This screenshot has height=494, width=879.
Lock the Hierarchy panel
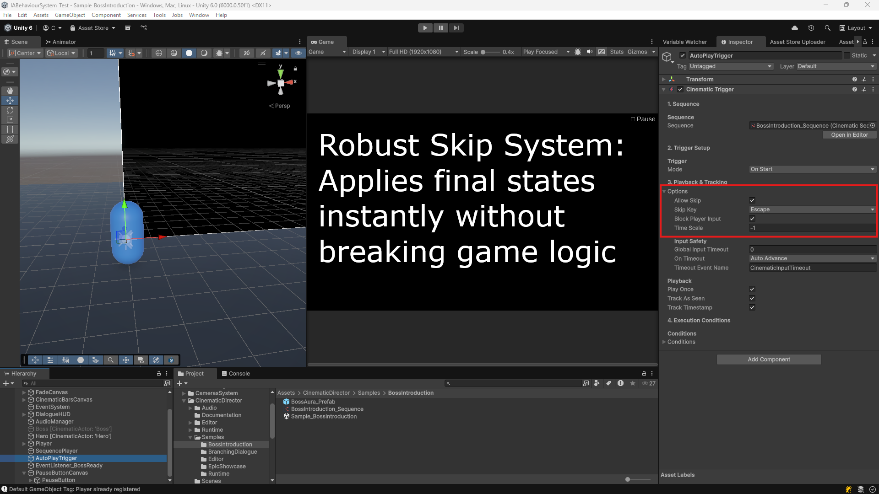(x=159, y=374)
